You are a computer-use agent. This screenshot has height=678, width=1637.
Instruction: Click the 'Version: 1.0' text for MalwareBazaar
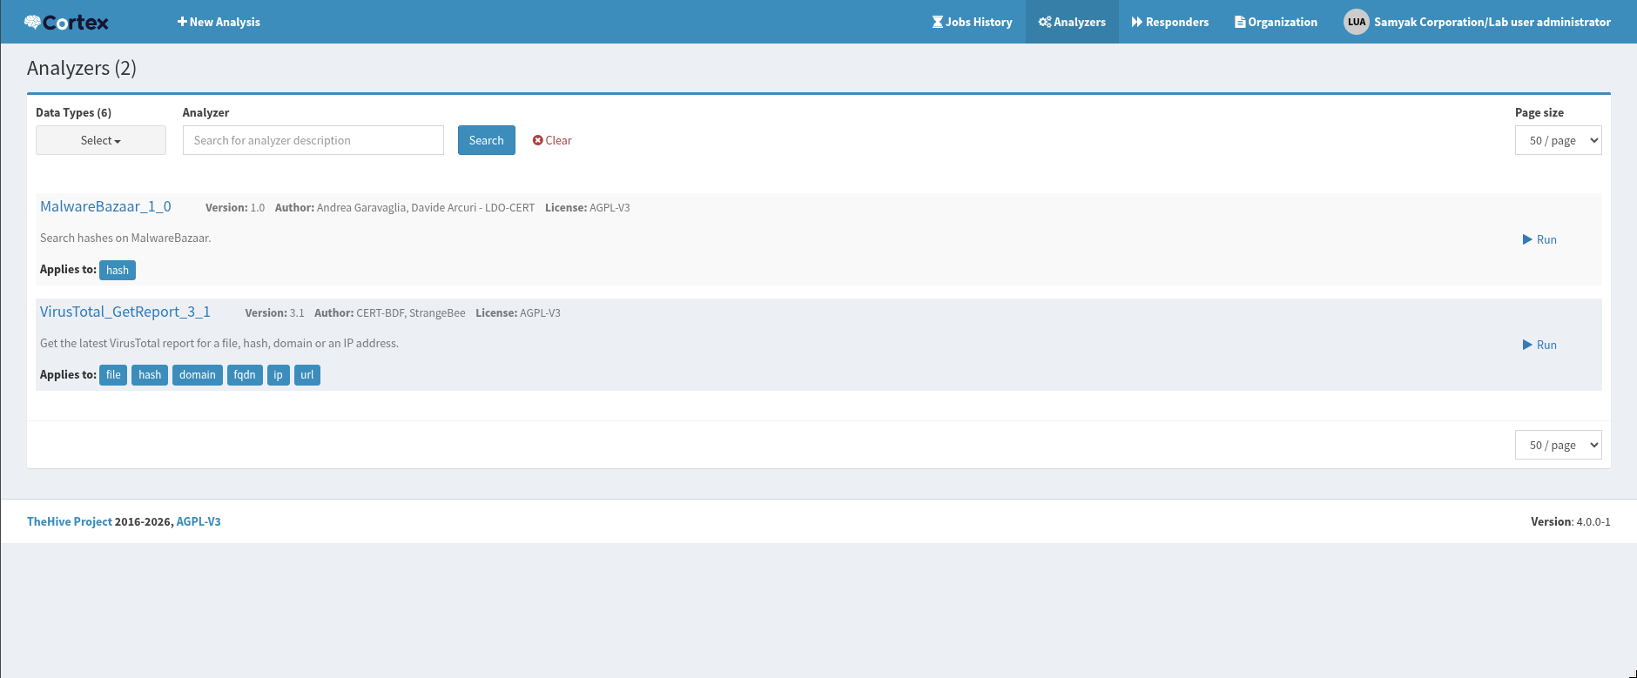pos(235,207)
